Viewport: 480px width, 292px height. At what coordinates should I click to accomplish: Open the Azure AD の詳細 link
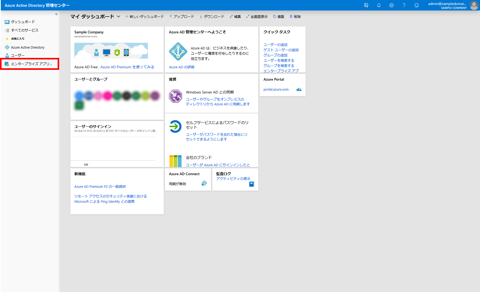pos(181,67)
